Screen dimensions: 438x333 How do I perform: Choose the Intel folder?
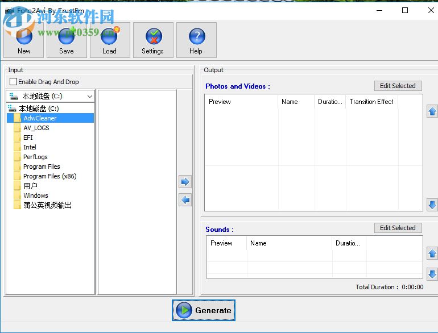(x=30, y=147)
